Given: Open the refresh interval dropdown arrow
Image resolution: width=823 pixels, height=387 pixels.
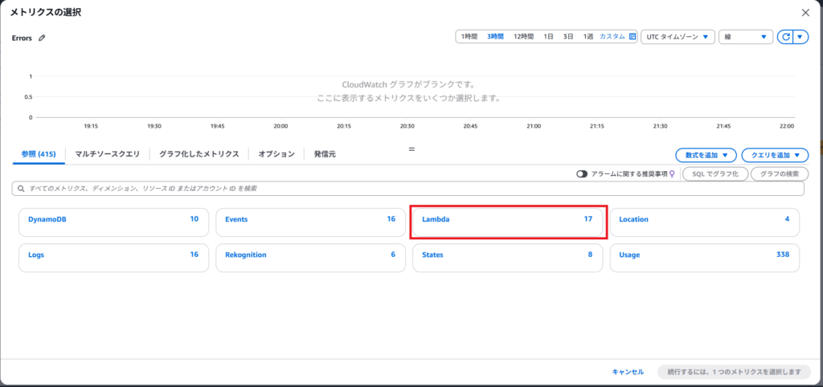Looking at the screenshot, I should coord(800,37).
